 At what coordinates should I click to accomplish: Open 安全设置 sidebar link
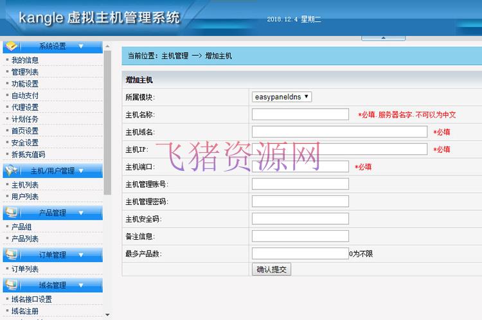tap(25, 143)
